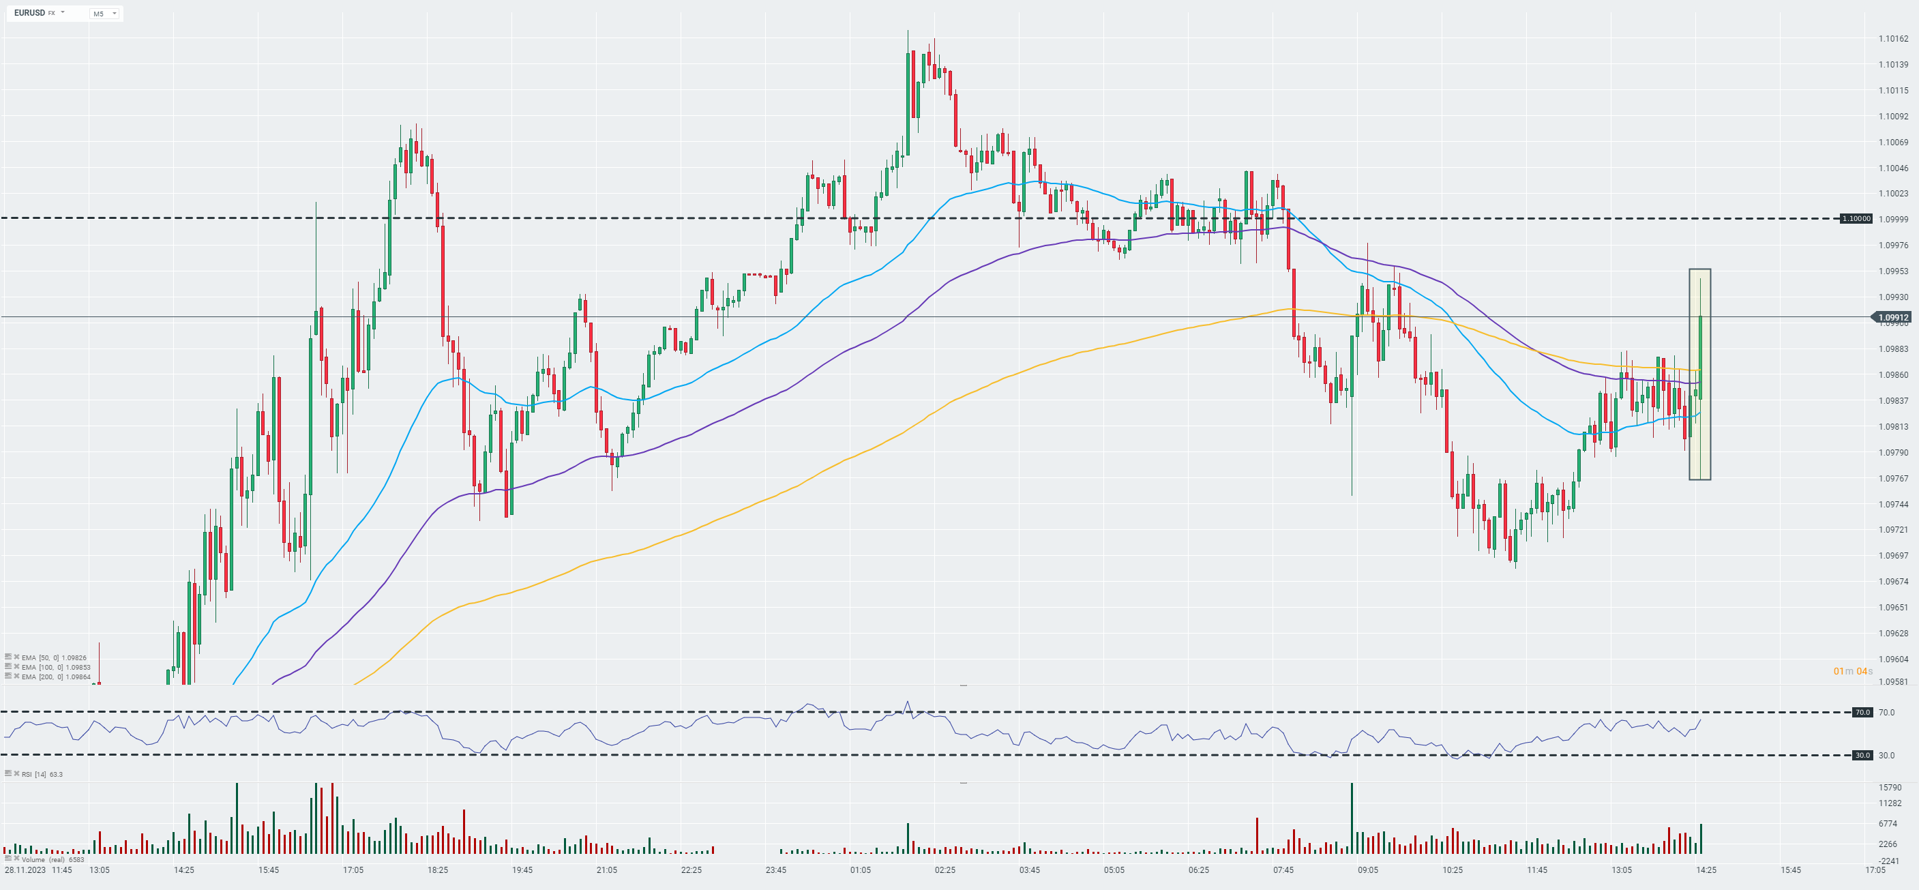
Task: Click the EURUSD symbol name
Action: 29,13
